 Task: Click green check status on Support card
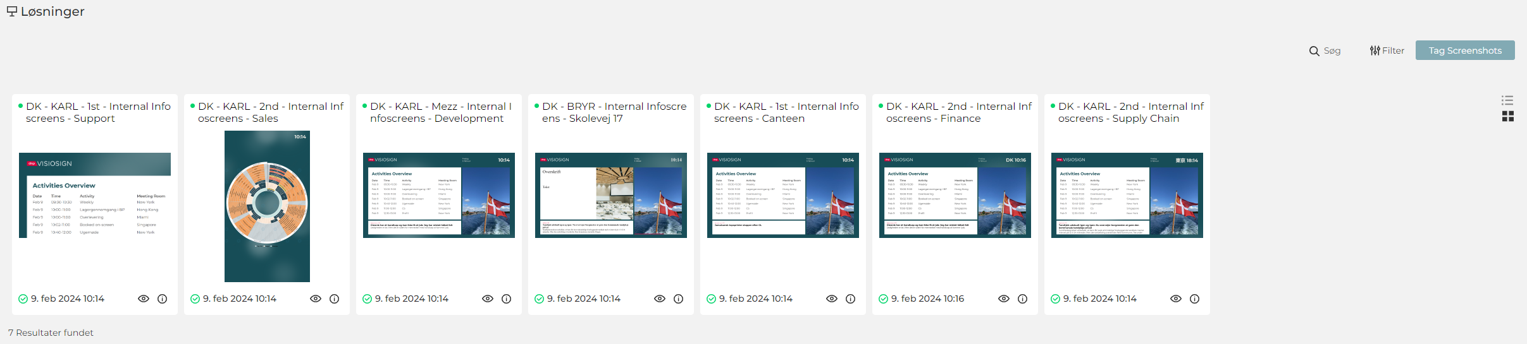tap(23, 299)
